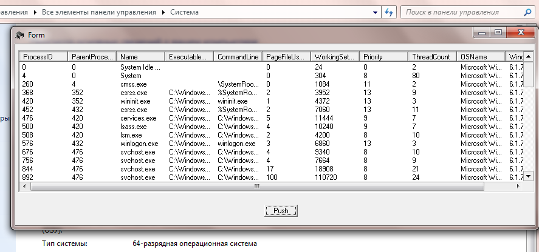Viewport: 539px width, 252px height.
Task: Click the Form window app icon
Action: 19,35
